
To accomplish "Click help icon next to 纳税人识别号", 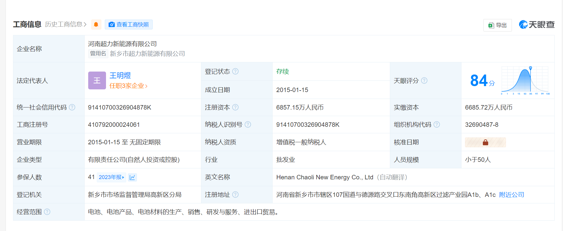I will 248,125.
